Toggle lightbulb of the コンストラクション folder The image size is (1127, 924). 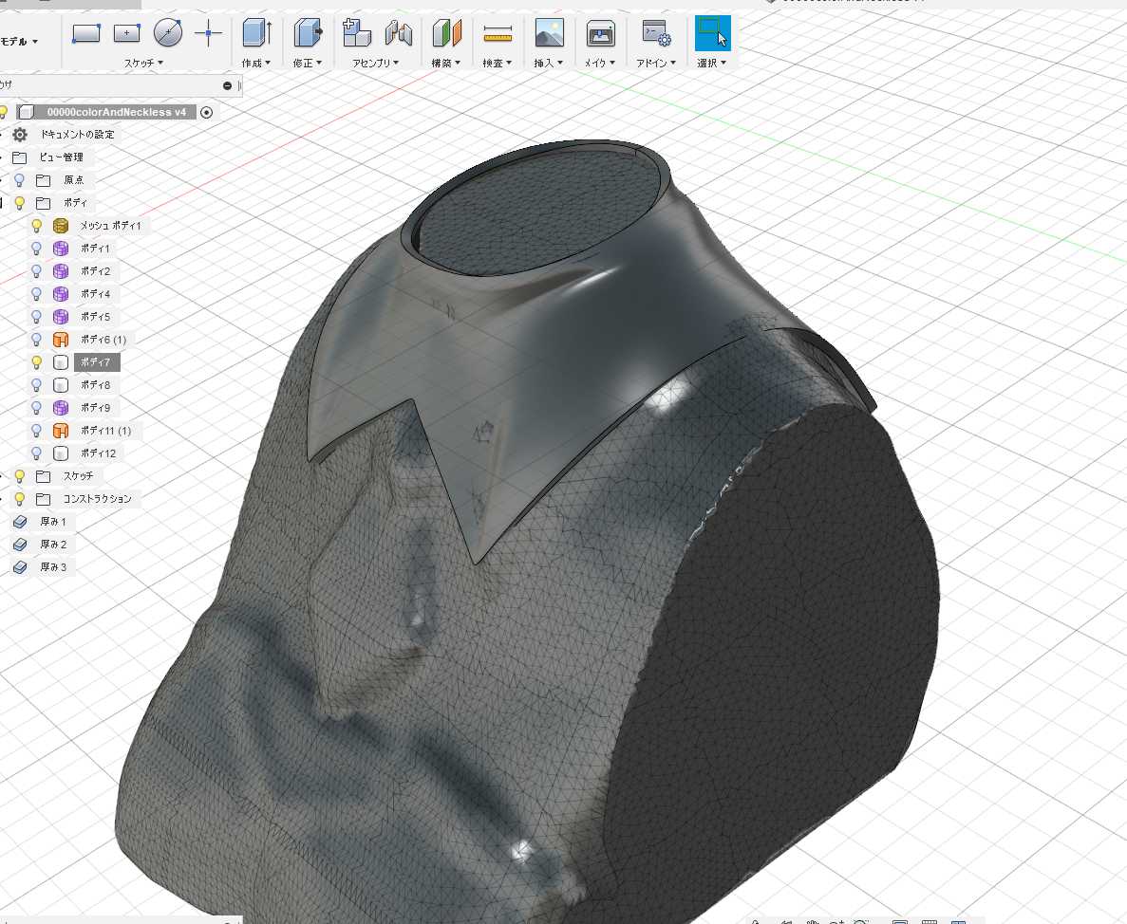click(x=20, y=499)
